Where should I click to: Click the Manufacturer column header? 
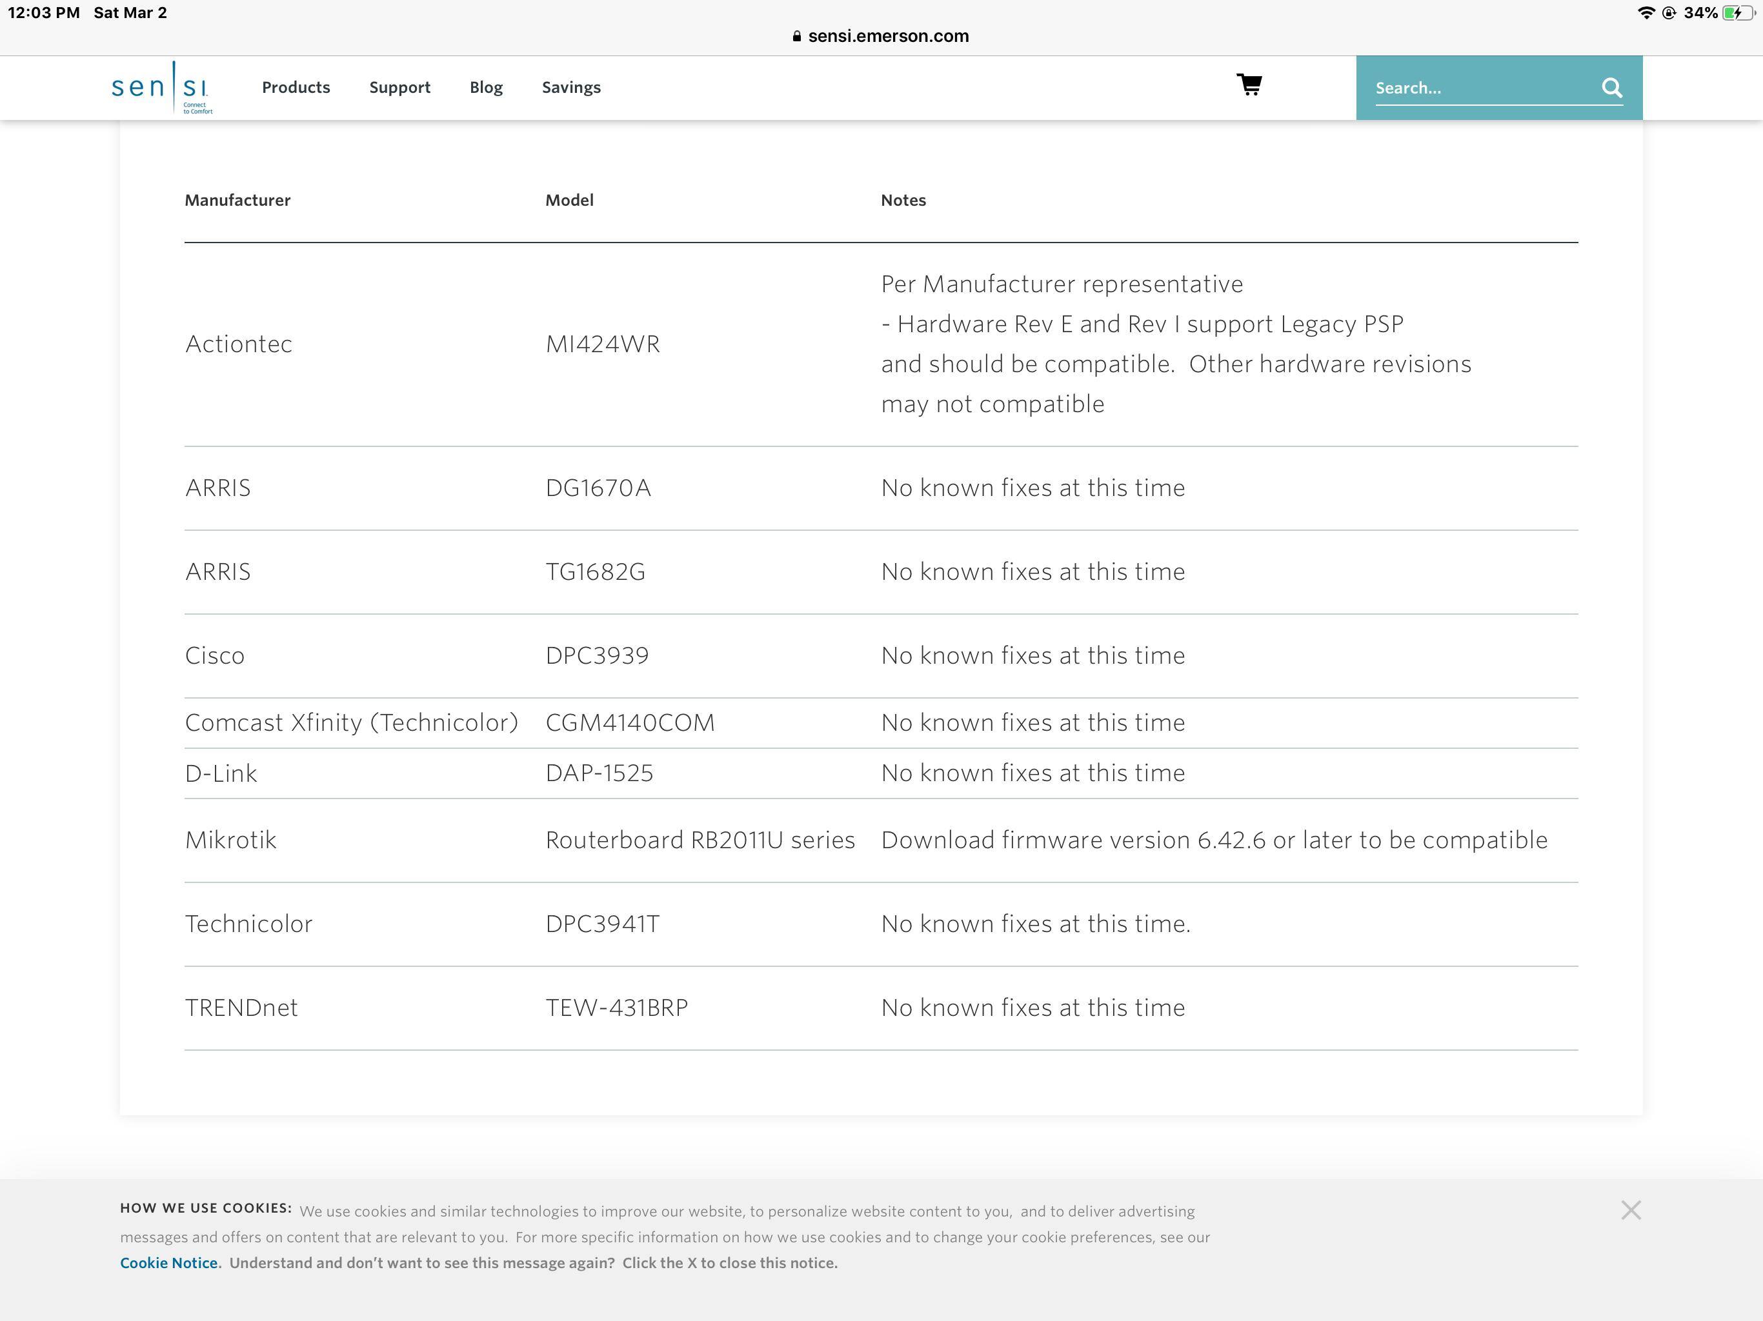coord(237,200)
